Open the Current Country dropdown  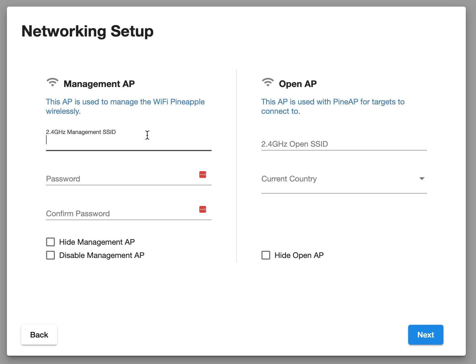[x=339, y=179]
